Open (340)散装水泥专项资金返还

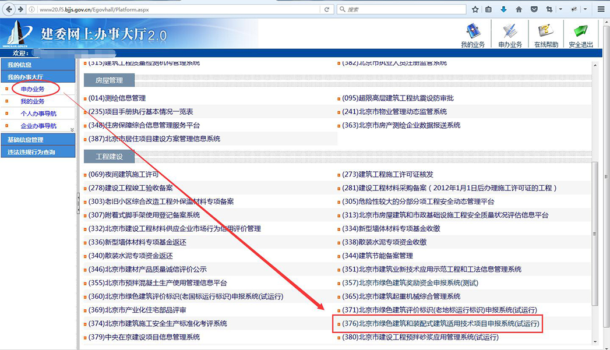coord(131,256)
